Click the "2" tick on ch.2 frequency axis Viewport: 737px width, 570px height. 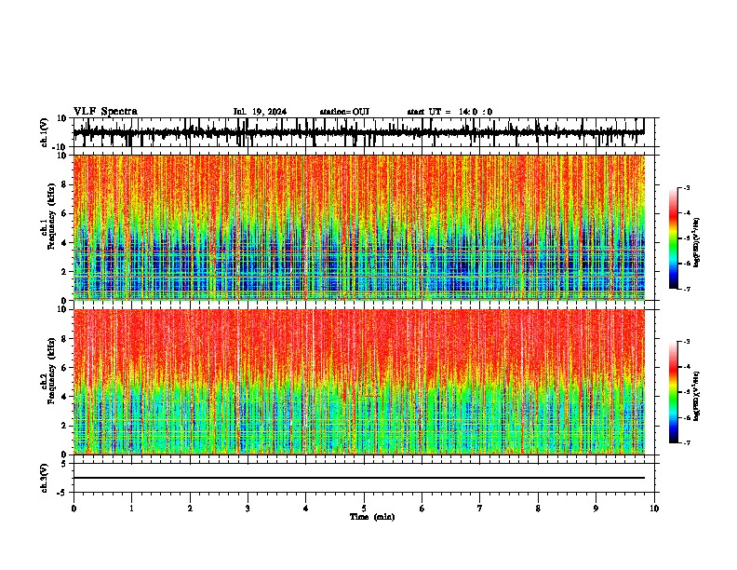pyautogui.click(x=65, y=426)
